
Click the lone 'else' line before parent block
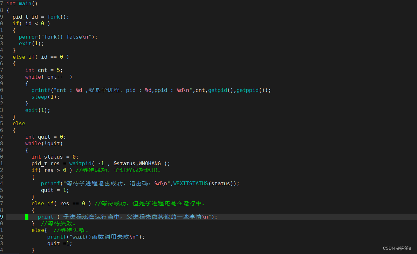19,123
